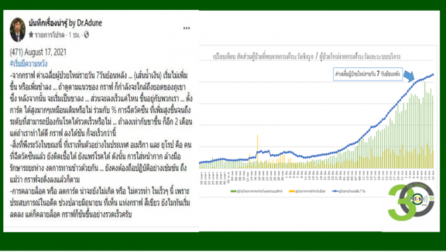Click the รายการโปรด favorites label

(x=49, y=35)
